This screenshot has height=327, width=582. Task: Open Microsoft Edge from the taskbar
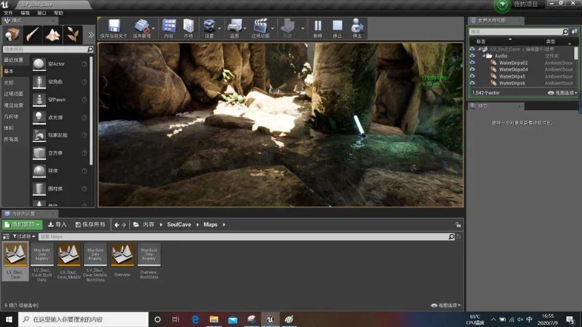(195, 319)
